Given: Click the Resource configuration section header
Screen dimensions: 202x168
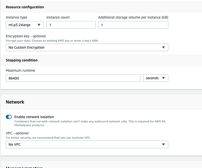Looking at the screenshot, I should [x=25, y=7].
